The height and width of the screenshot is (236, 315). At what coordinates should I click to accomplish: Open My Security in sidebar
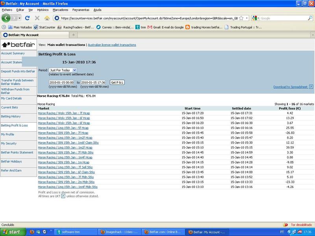[9, 144]
